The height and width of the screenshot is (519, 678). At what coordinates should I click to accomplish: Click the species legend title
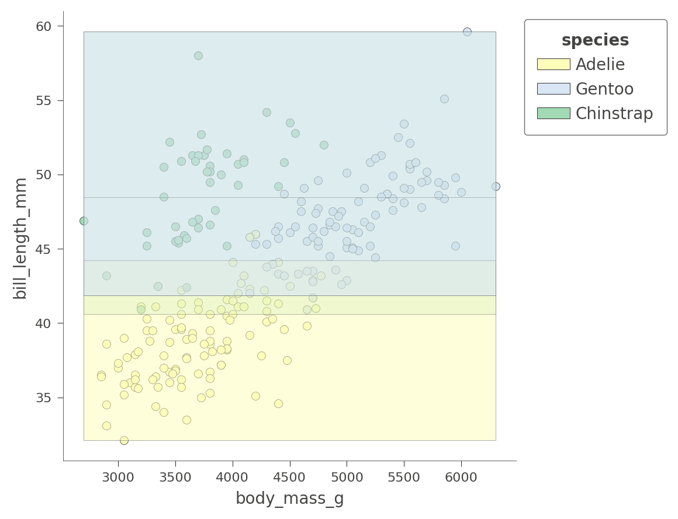(595, 40)
